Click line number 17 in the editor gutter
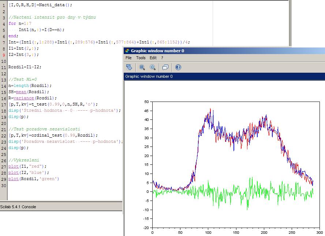The image size is (325, 236). coord(4,104)
